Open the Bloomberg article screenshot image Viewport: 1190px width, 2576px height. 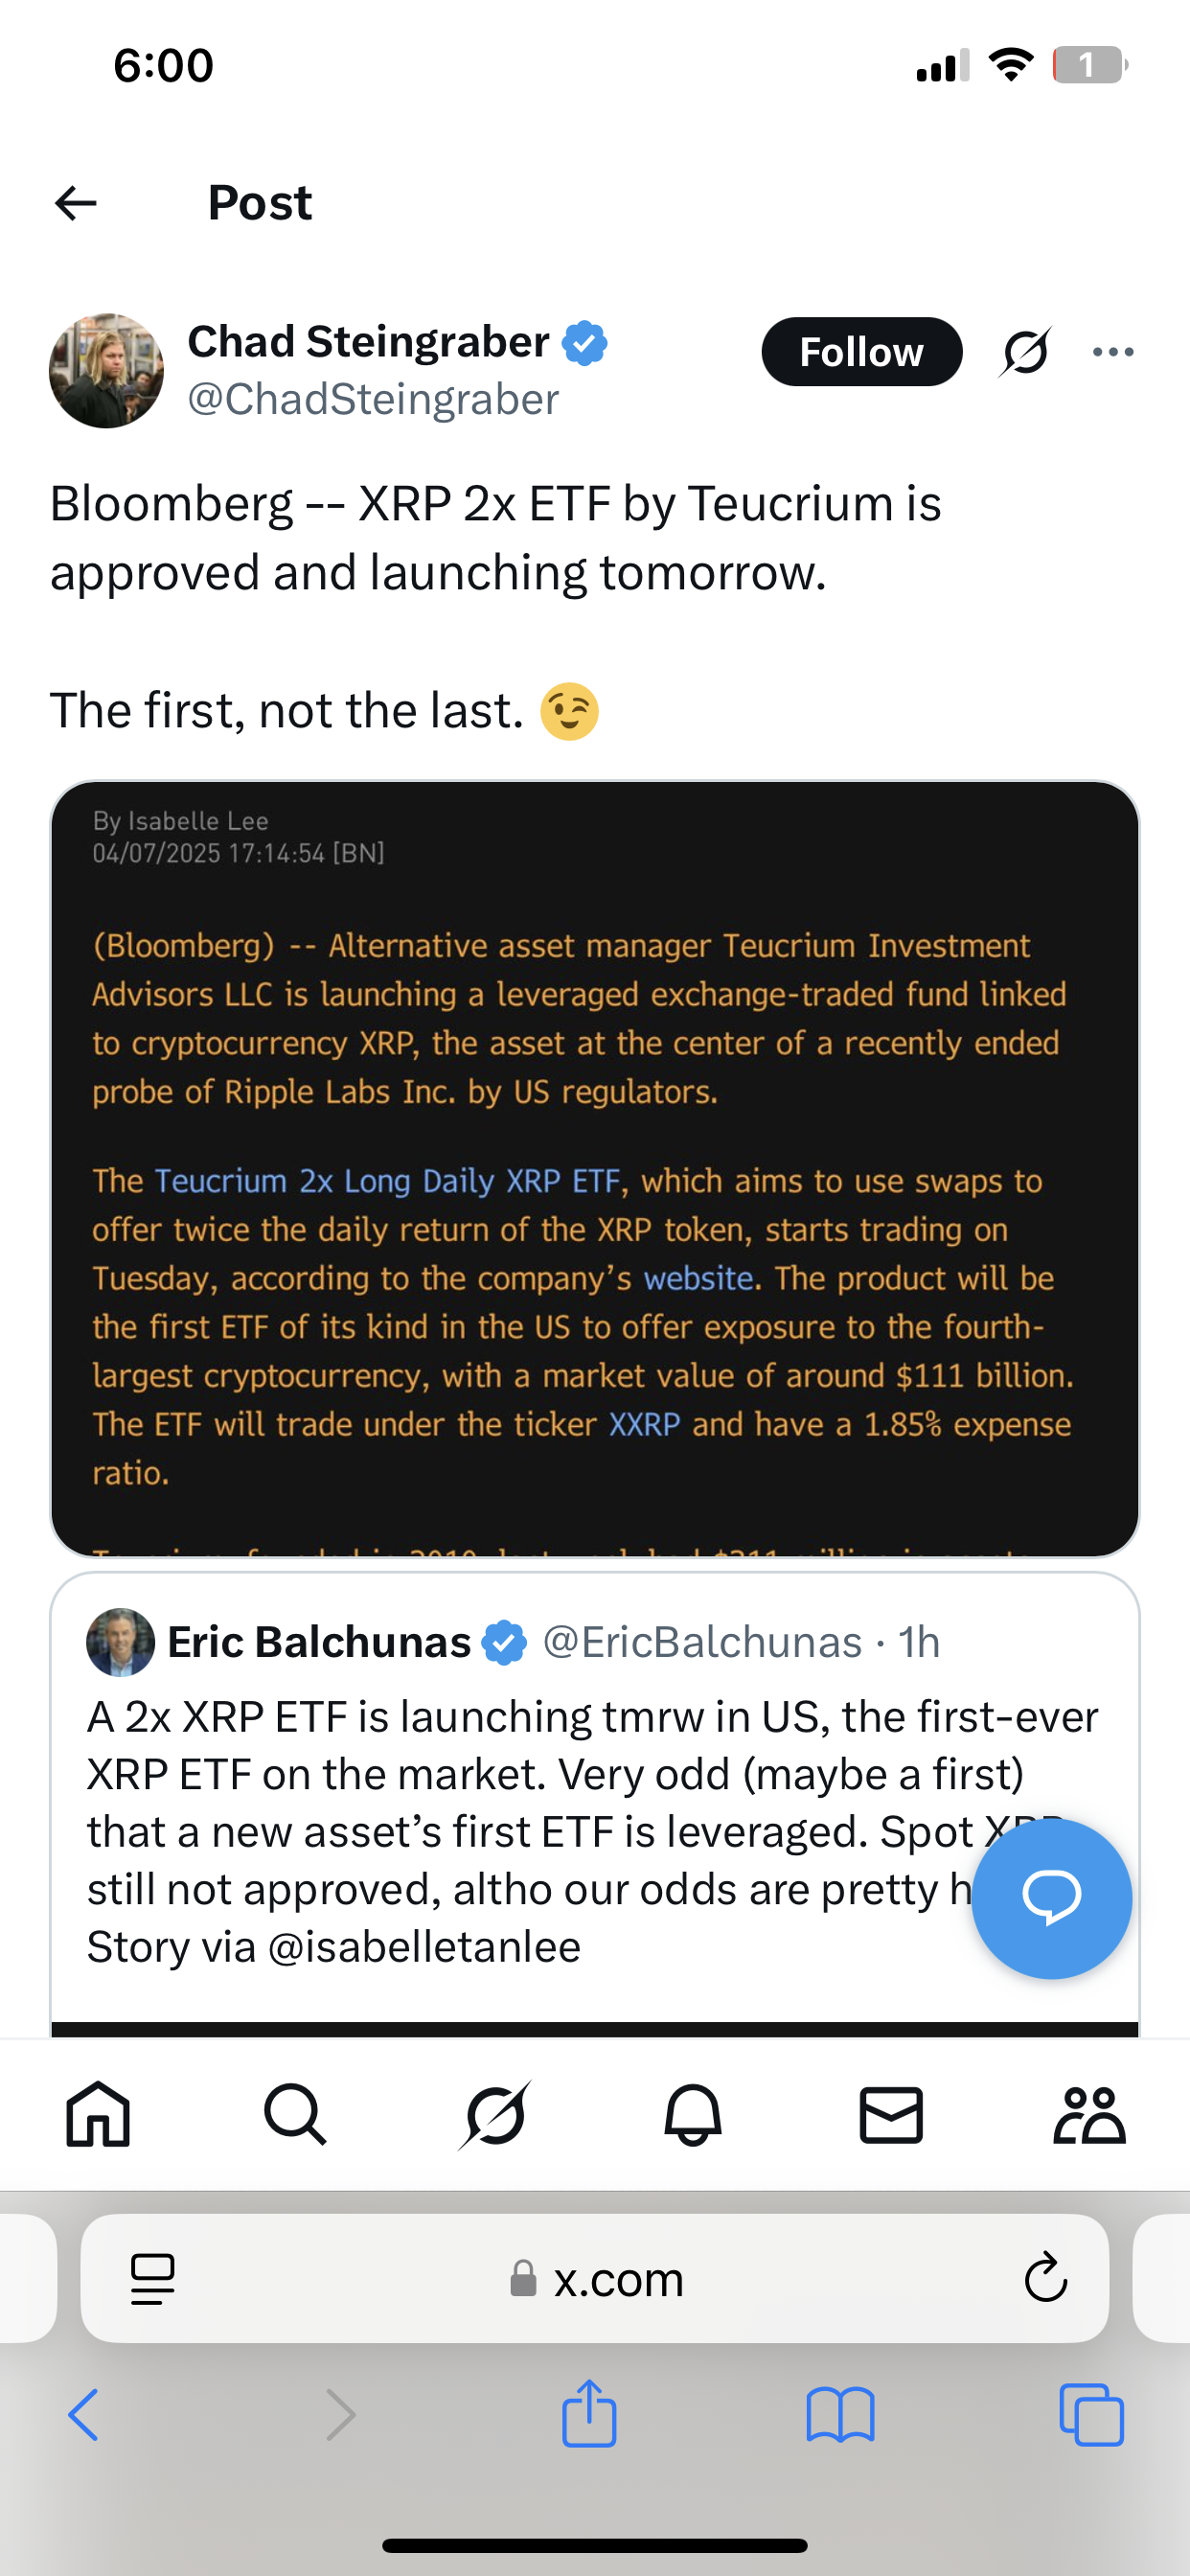pos(595,1169)
